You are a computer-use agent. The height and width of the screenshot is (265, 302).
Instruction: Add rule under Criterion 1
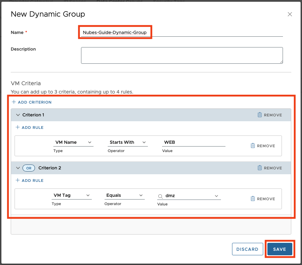29,127
